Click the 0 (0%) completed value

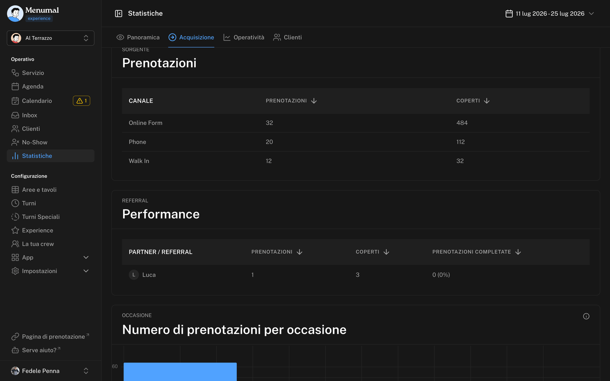[441, 275]
